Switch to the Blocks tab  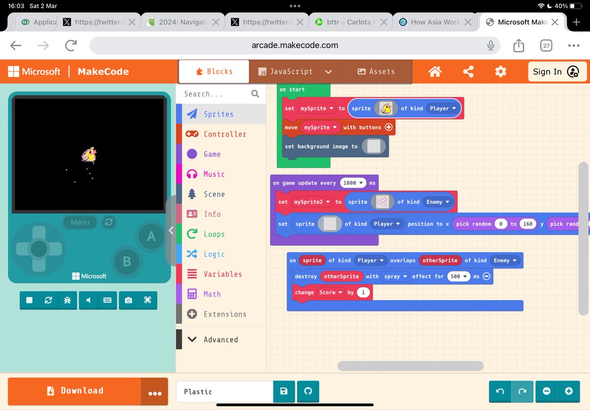[214, 72]
